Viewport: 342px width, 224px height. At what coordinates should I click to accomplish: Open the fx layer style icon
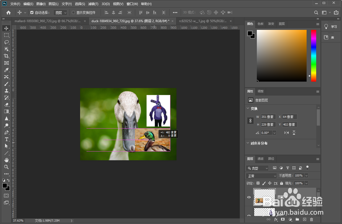[276, 219]
